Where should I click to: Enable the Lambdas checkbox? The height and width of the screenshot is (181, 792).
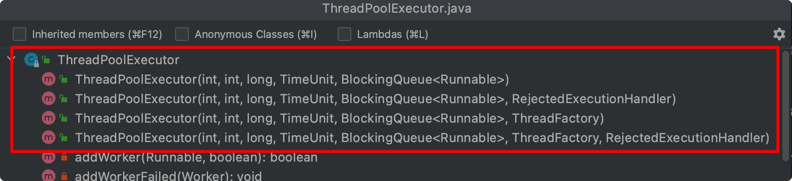[x=344, y=34]
